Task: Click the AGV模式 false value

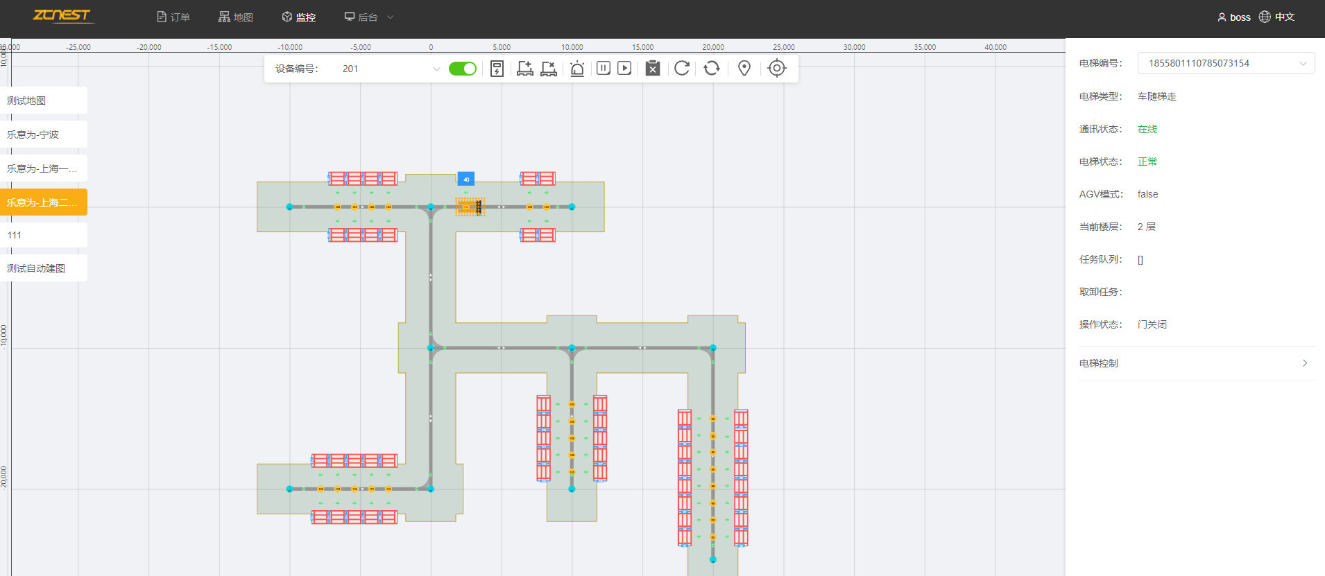Action: point(1147,194)
